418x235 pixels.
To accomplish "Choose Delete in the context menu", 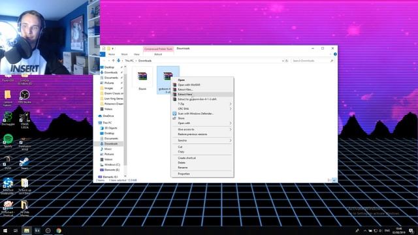I will (x=202, y=163).
